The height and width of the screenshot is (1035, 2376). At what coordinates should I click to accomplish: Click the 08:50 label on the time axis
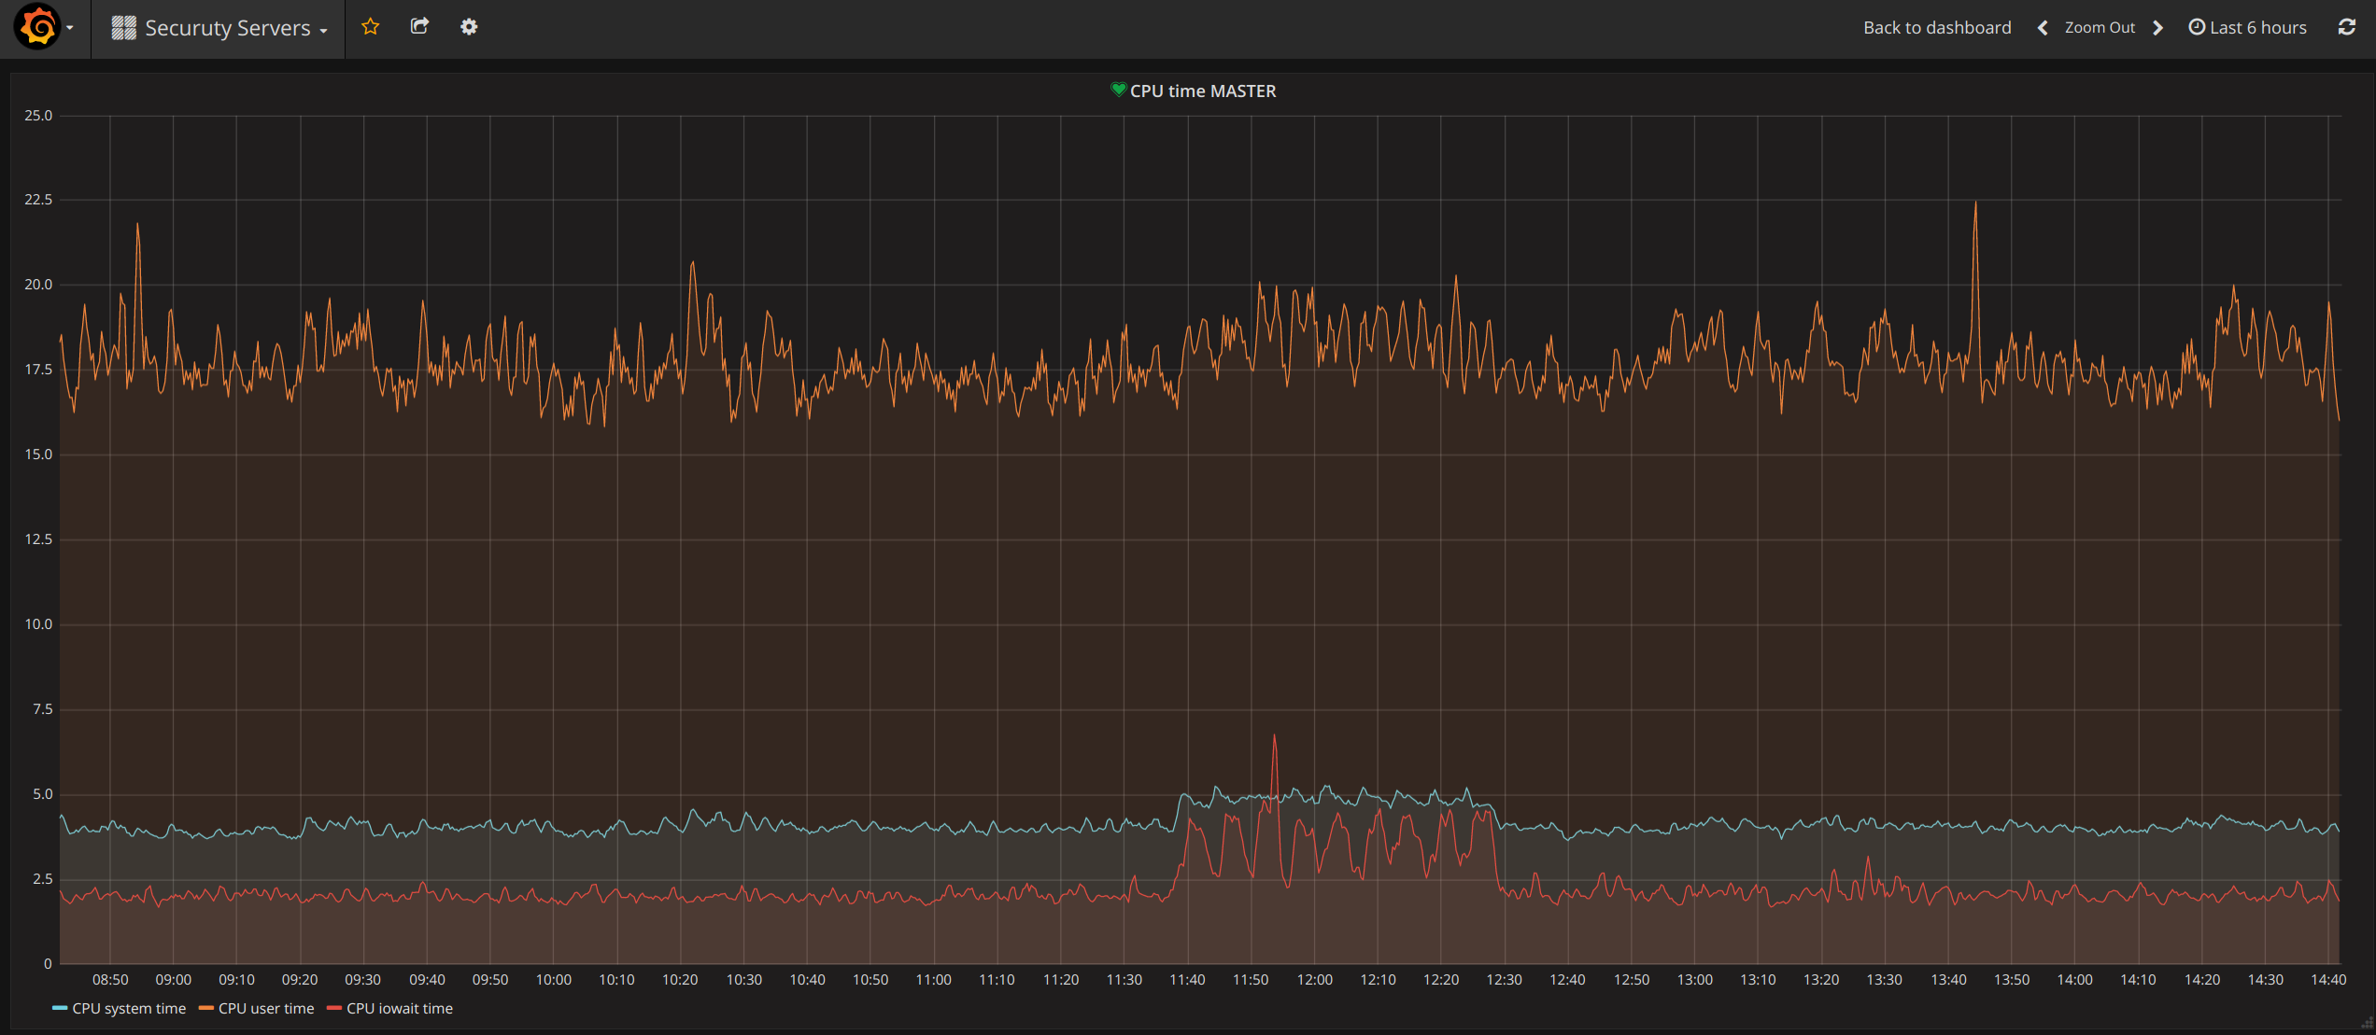[110, 980]
